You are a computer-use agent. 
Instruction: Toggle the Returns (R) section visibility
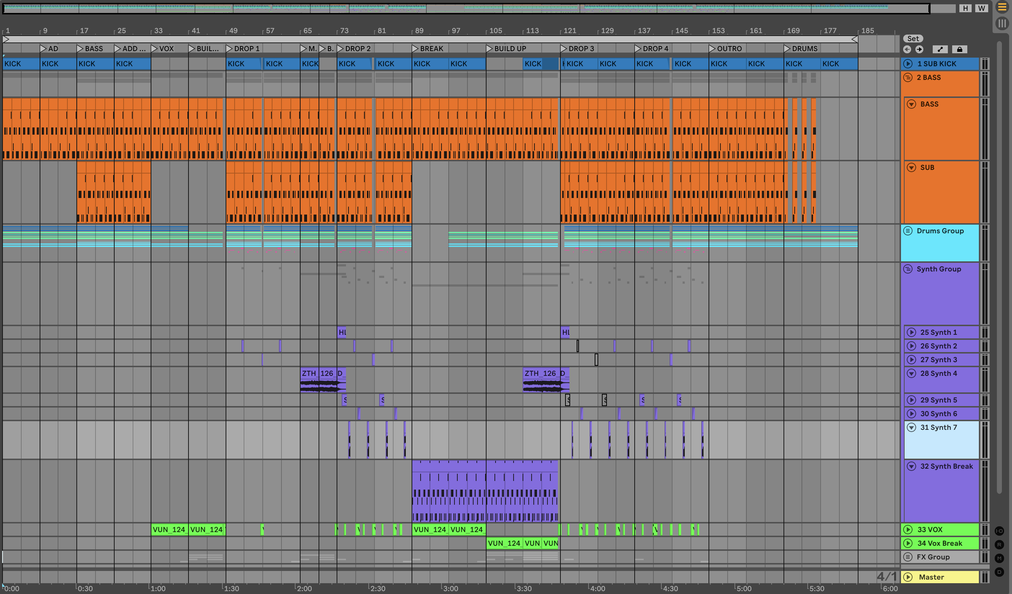tap(999, 545)
